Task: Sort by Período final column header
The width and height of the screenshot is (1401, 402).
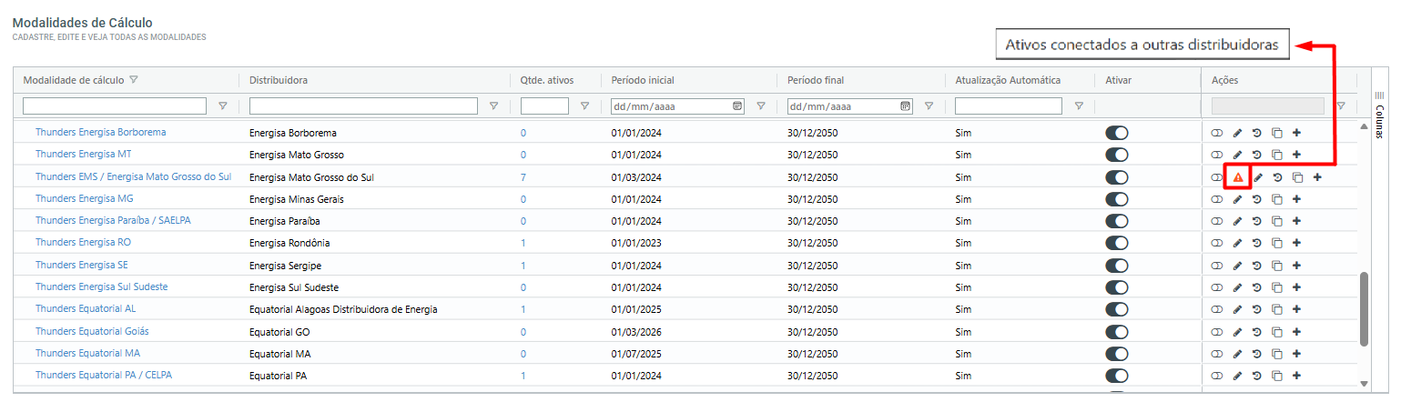Action: tap(816, 80)
